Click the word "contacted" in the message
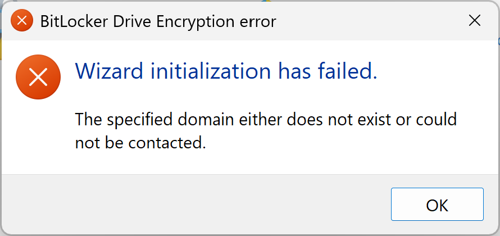 click(x=165, y=142)
